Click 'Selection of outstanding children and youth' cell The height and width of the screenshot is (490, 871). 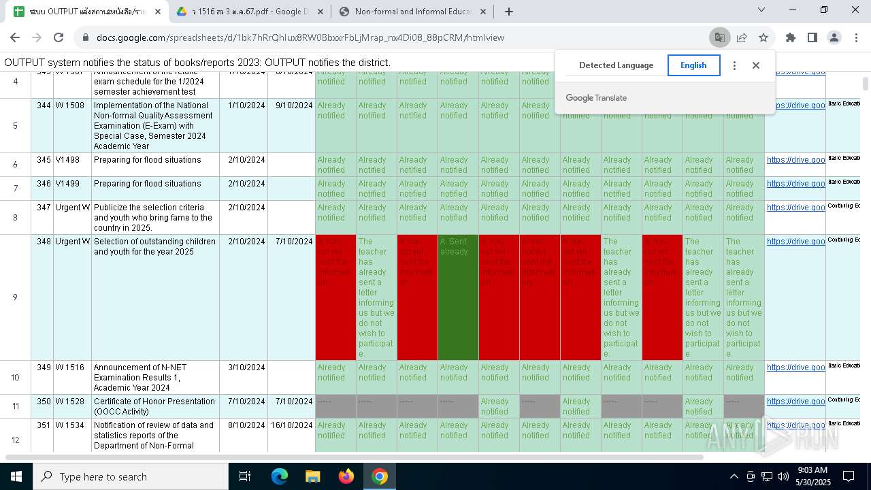[x=155, y=297]
